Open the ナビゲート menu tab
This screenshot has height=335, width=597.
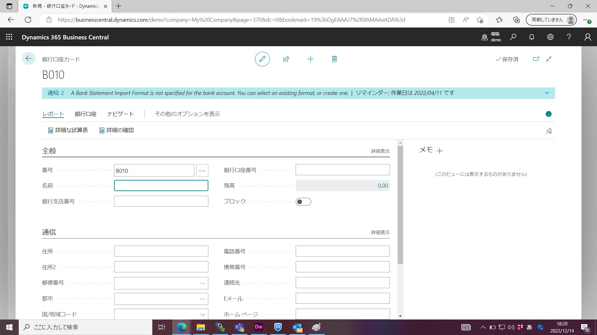120,114
